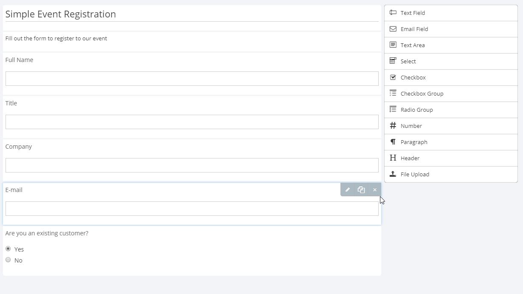
Task: Choose the No radio option
Action: [8, 260]
